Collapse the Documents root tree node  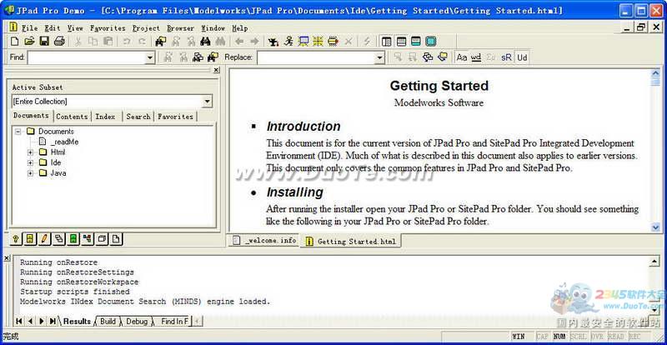[x=18, y=132]
